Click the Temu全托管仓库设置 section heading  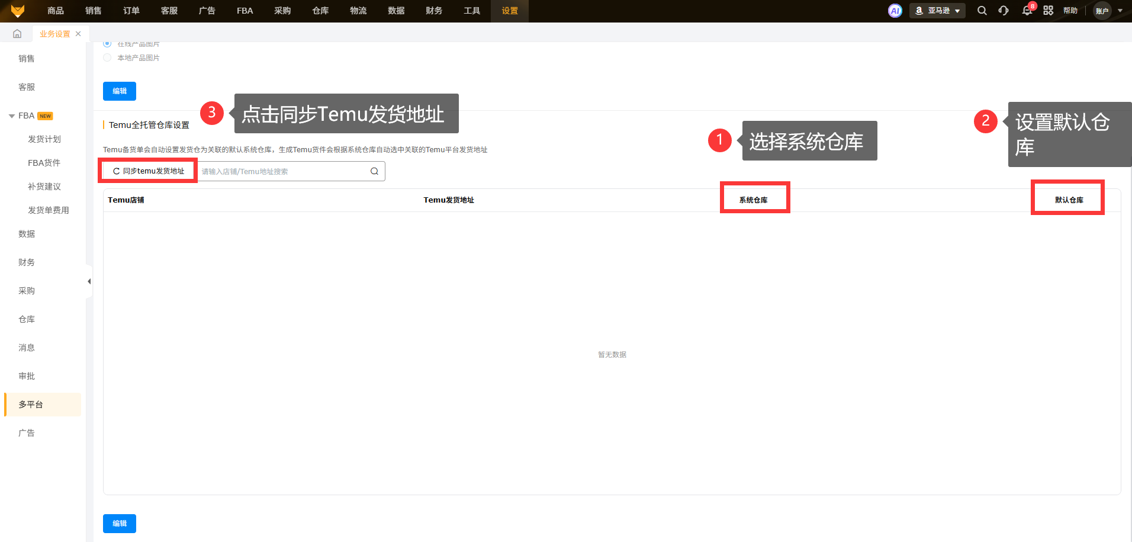coord(149,125)
